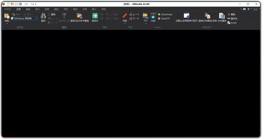This screenshot has height=139, width=262.
Task: Switch to the 格式 ribbon tab
Action: pos(37,9)
